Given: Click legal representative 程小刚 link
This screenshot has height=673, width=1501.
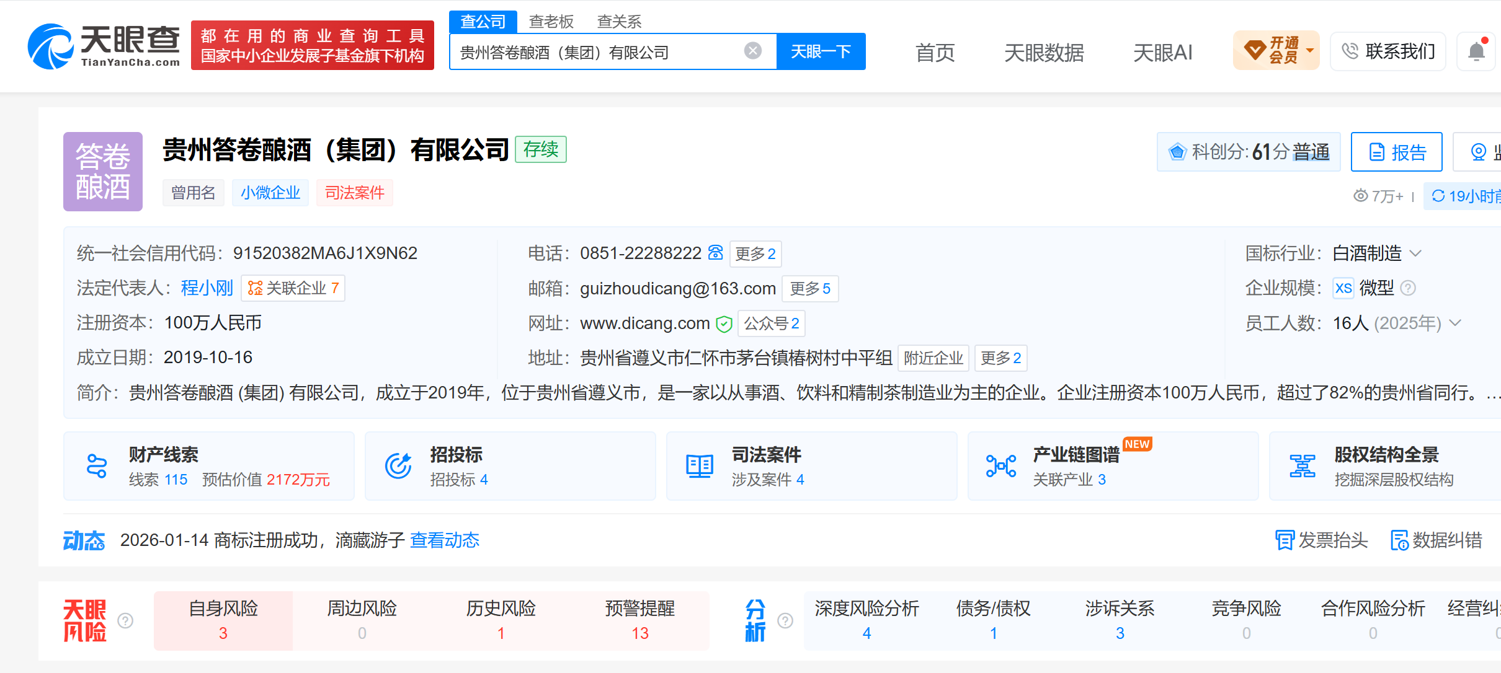Looking at the screenshot, I should tap(207, 288).
